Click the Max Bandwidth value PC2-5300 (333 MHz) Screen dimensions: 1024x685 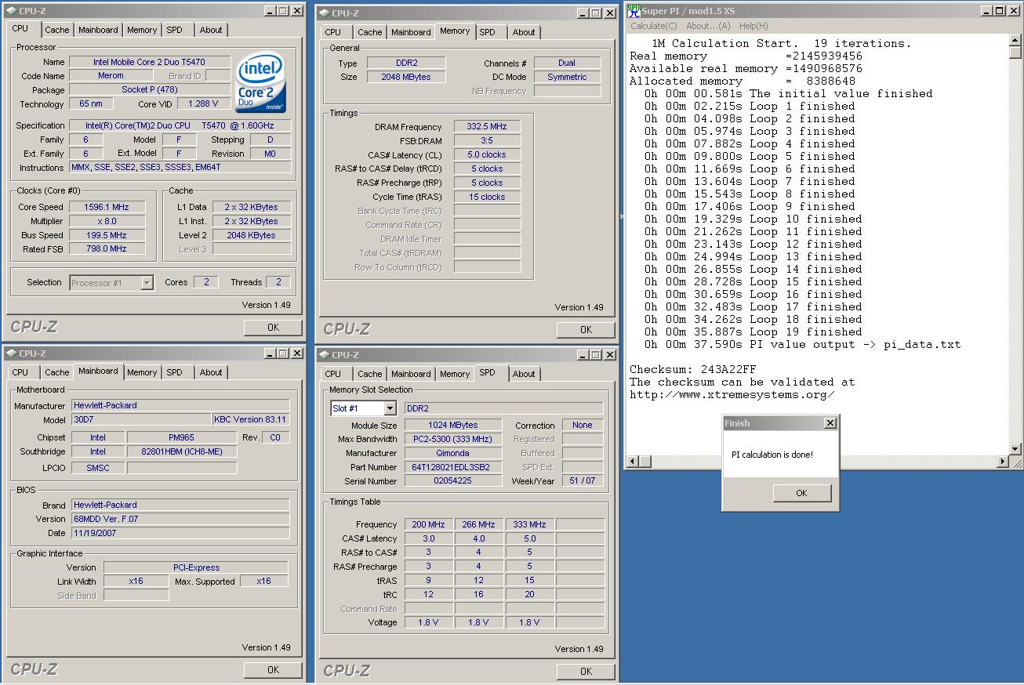[x=453, y=439]
